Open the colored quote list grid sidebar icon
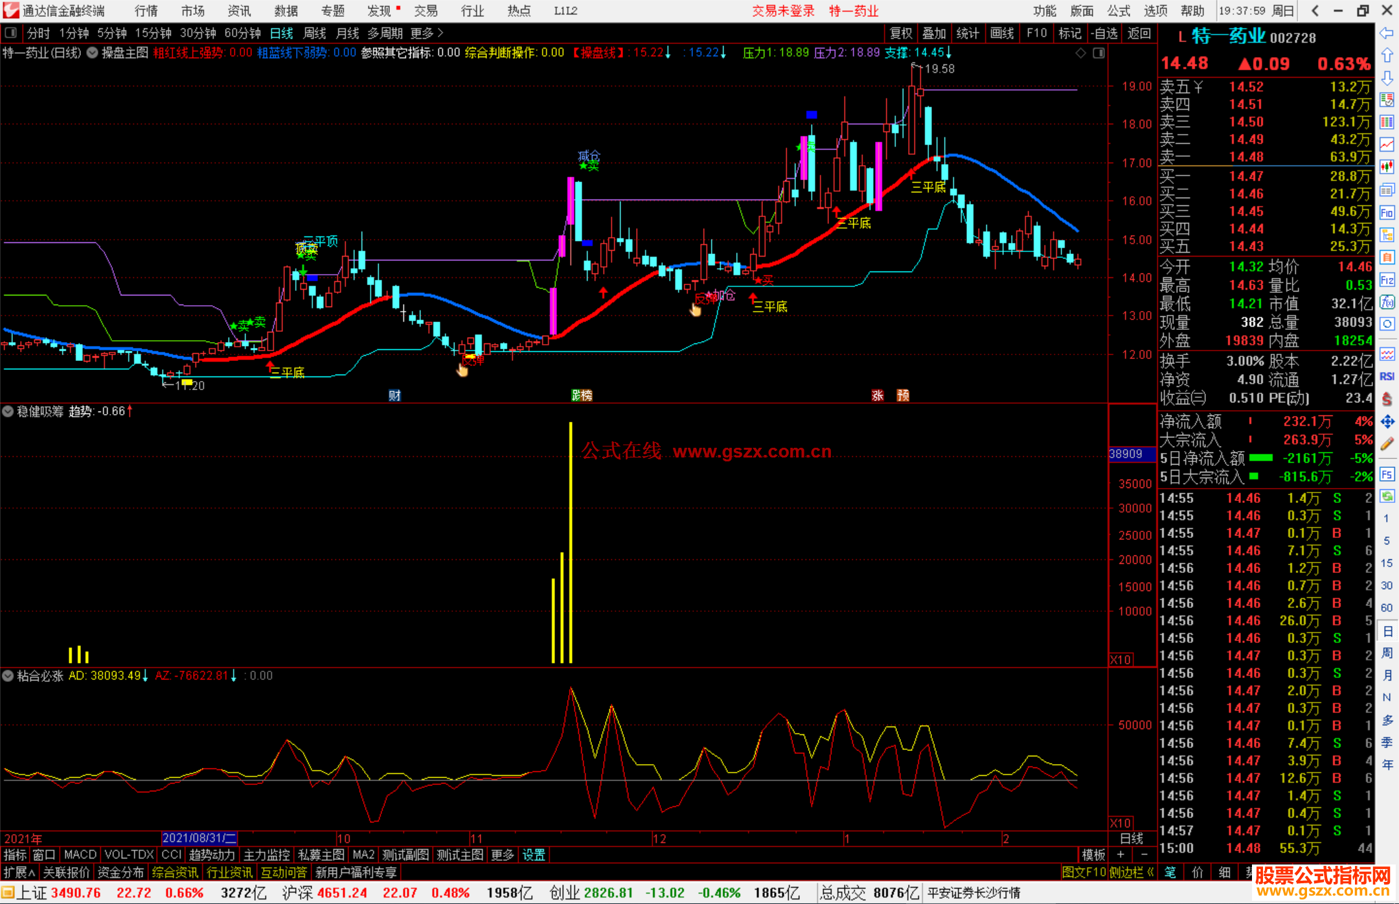Image resolution: width=1399 pixels, height=904 pixels. (1387, 122)
